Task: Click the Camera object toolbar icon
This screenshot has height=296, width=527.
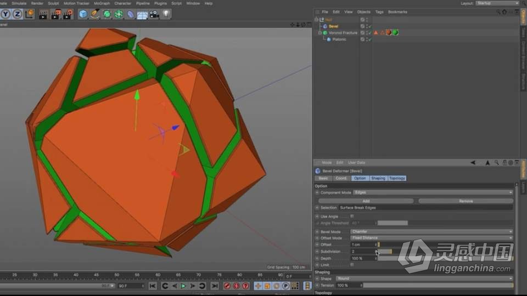Action: coord(154,14)
